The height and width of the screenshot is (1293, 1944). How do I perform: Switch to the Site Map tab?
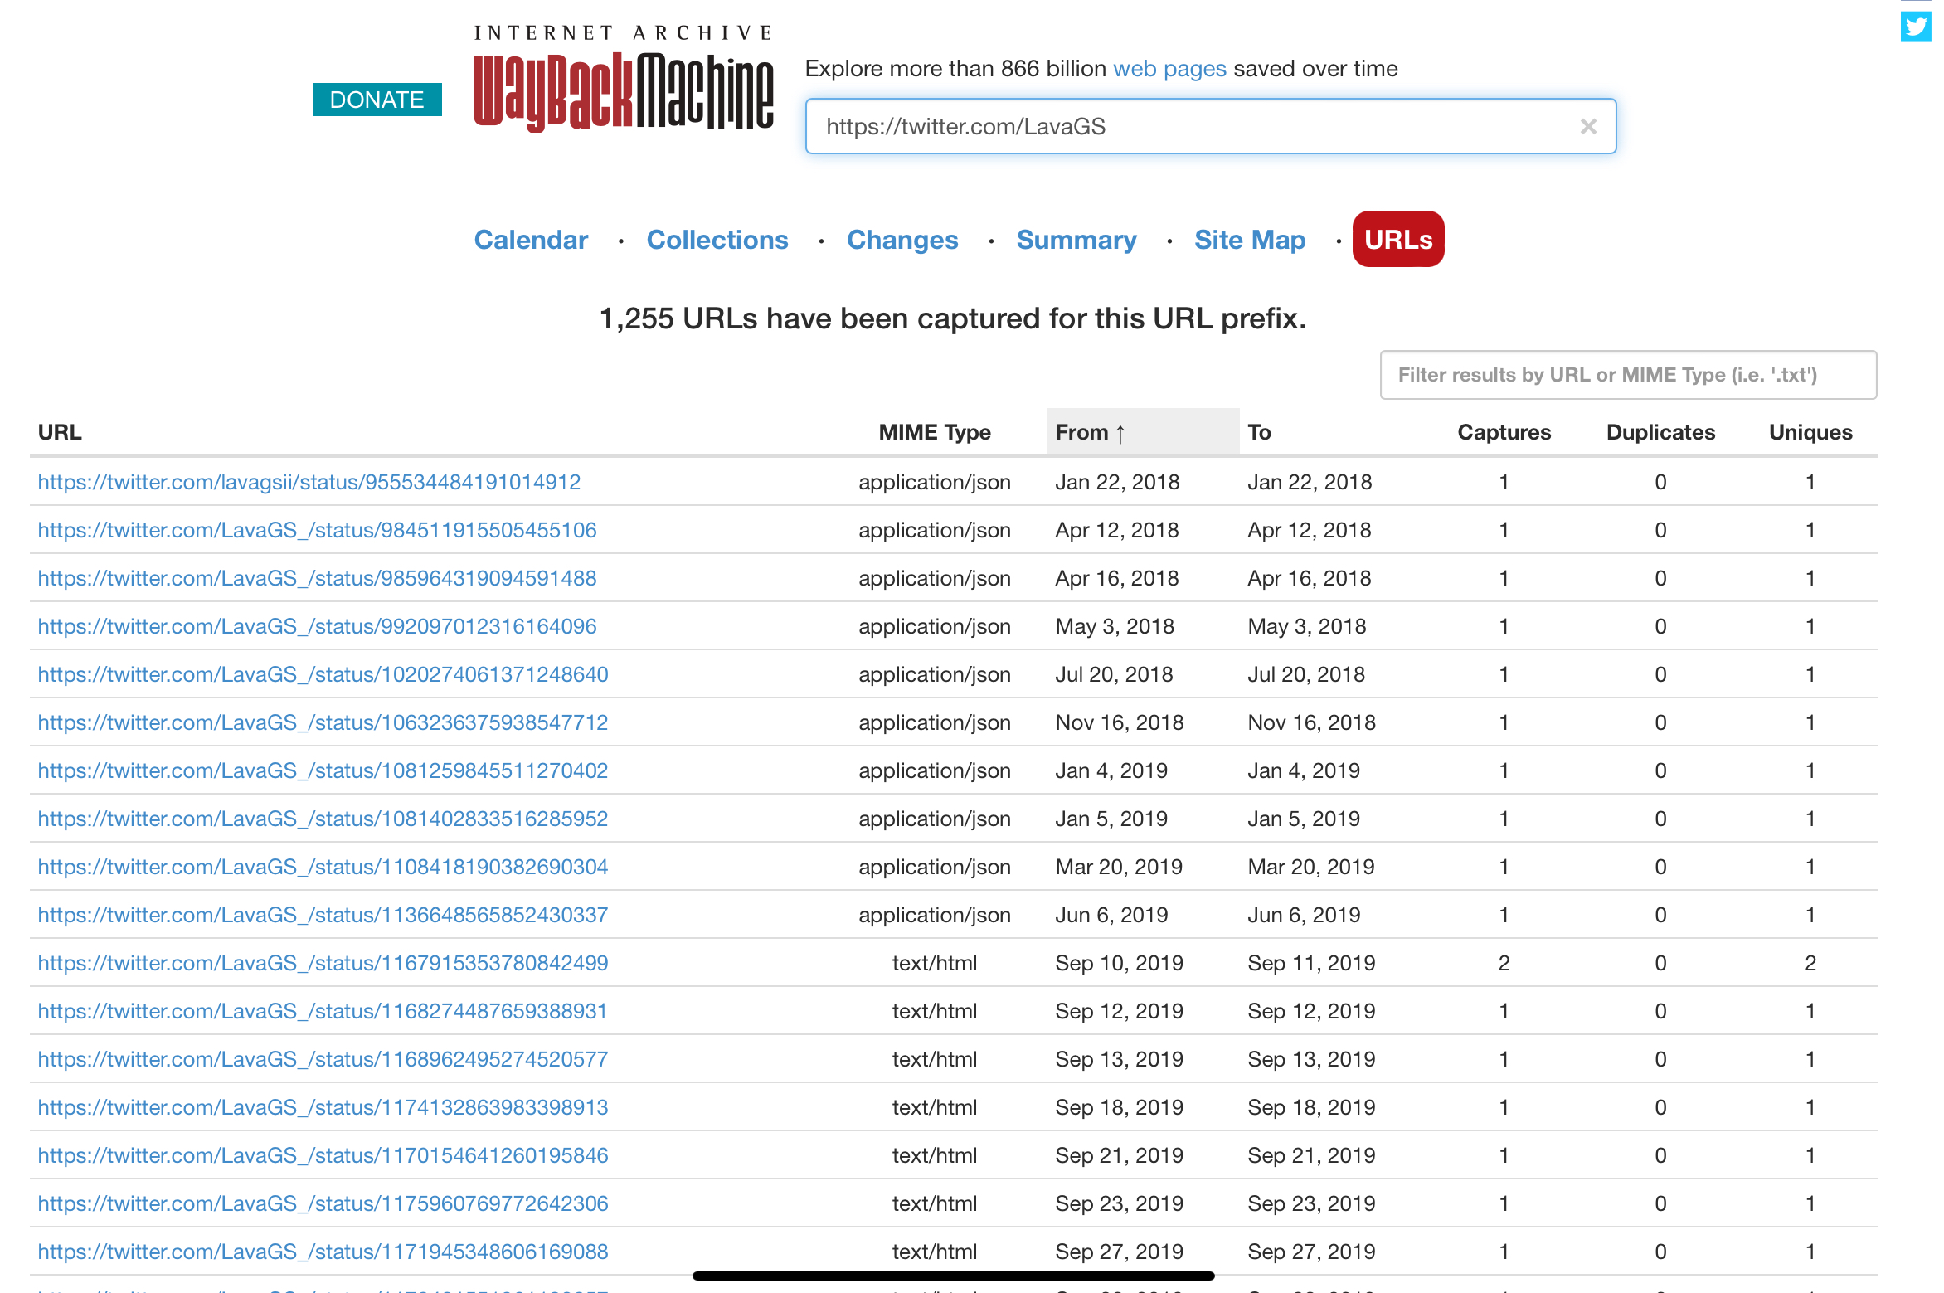coord(1250,240)
